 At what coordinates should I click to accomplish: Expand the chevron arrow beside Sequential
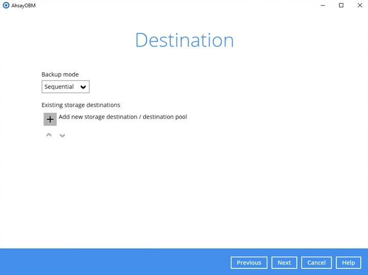(83, 87)
